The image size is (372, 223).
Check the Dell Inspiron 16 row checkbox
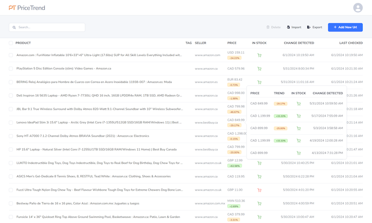click(x=11, y=95)
